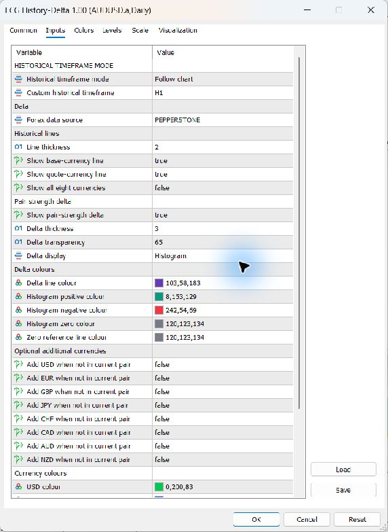Close the indicator settings dialog
The width and height of the screenshot is (388, 532).
371,10
